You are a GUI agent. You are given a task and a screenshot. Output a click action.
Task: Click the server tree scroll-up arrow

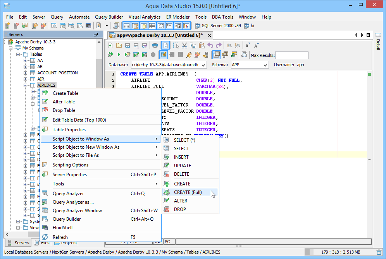coord(99,42)
